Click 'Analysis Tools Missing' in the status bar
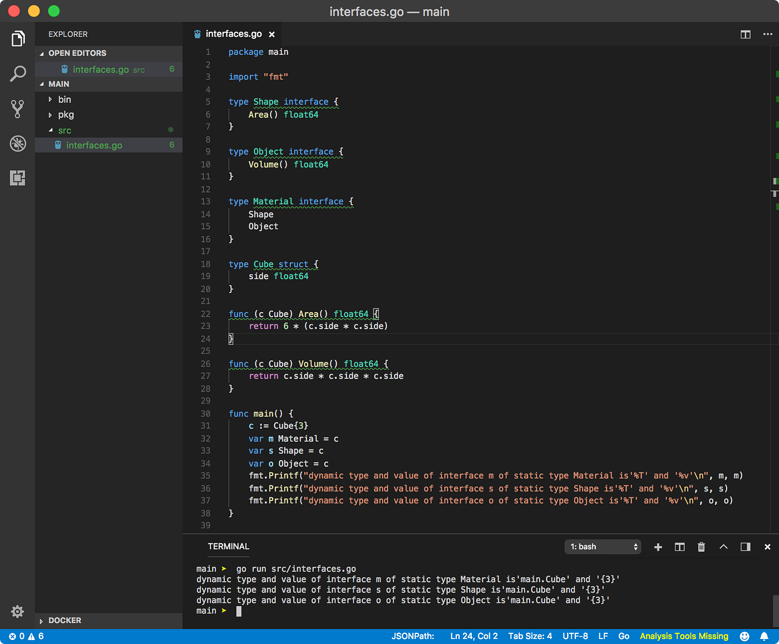The image size is (779, 644). tap(684, 636)
